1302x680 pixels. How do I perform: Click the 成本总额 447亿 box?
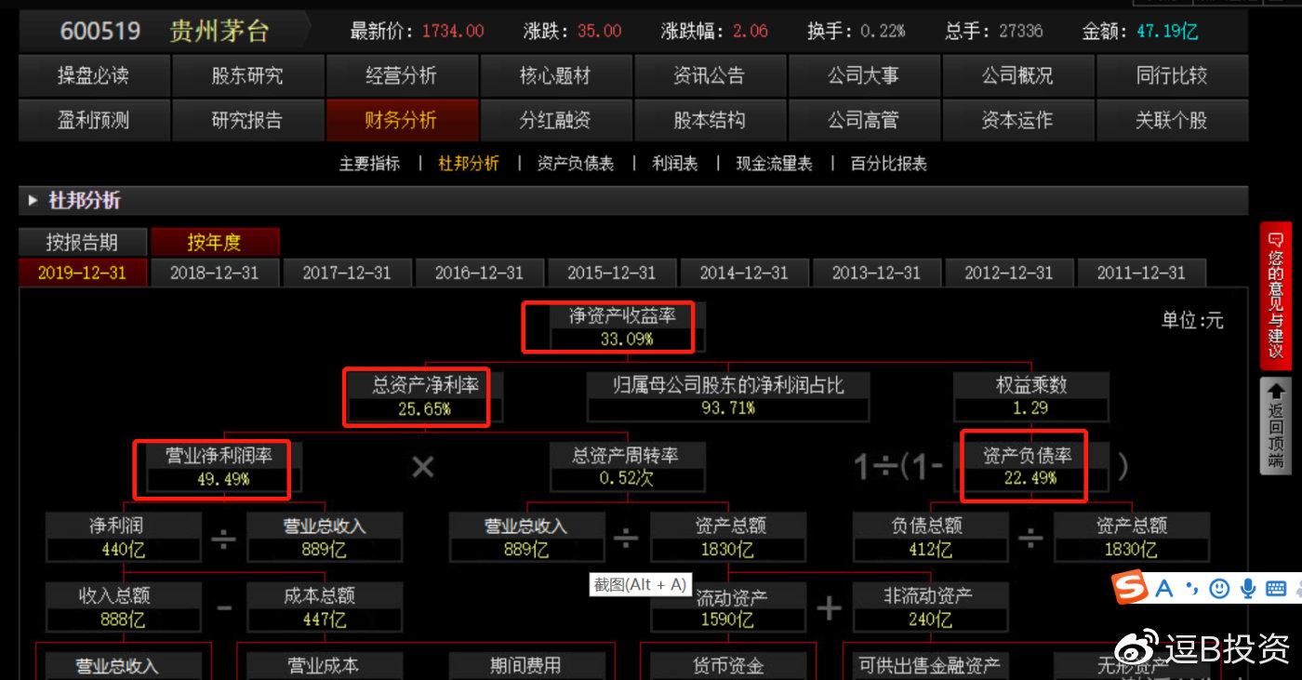coord(324,607)
